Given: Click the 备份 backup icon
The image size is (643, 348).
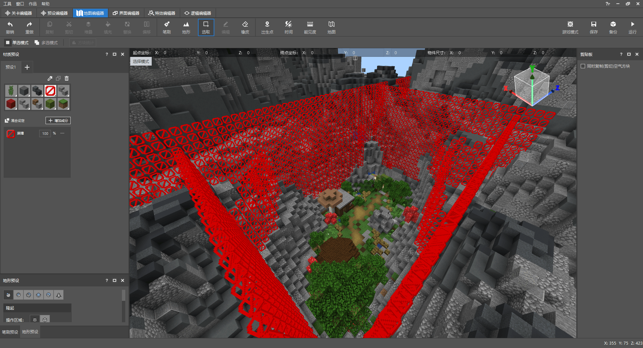Looking at the screenshot, I should (613, 27).
